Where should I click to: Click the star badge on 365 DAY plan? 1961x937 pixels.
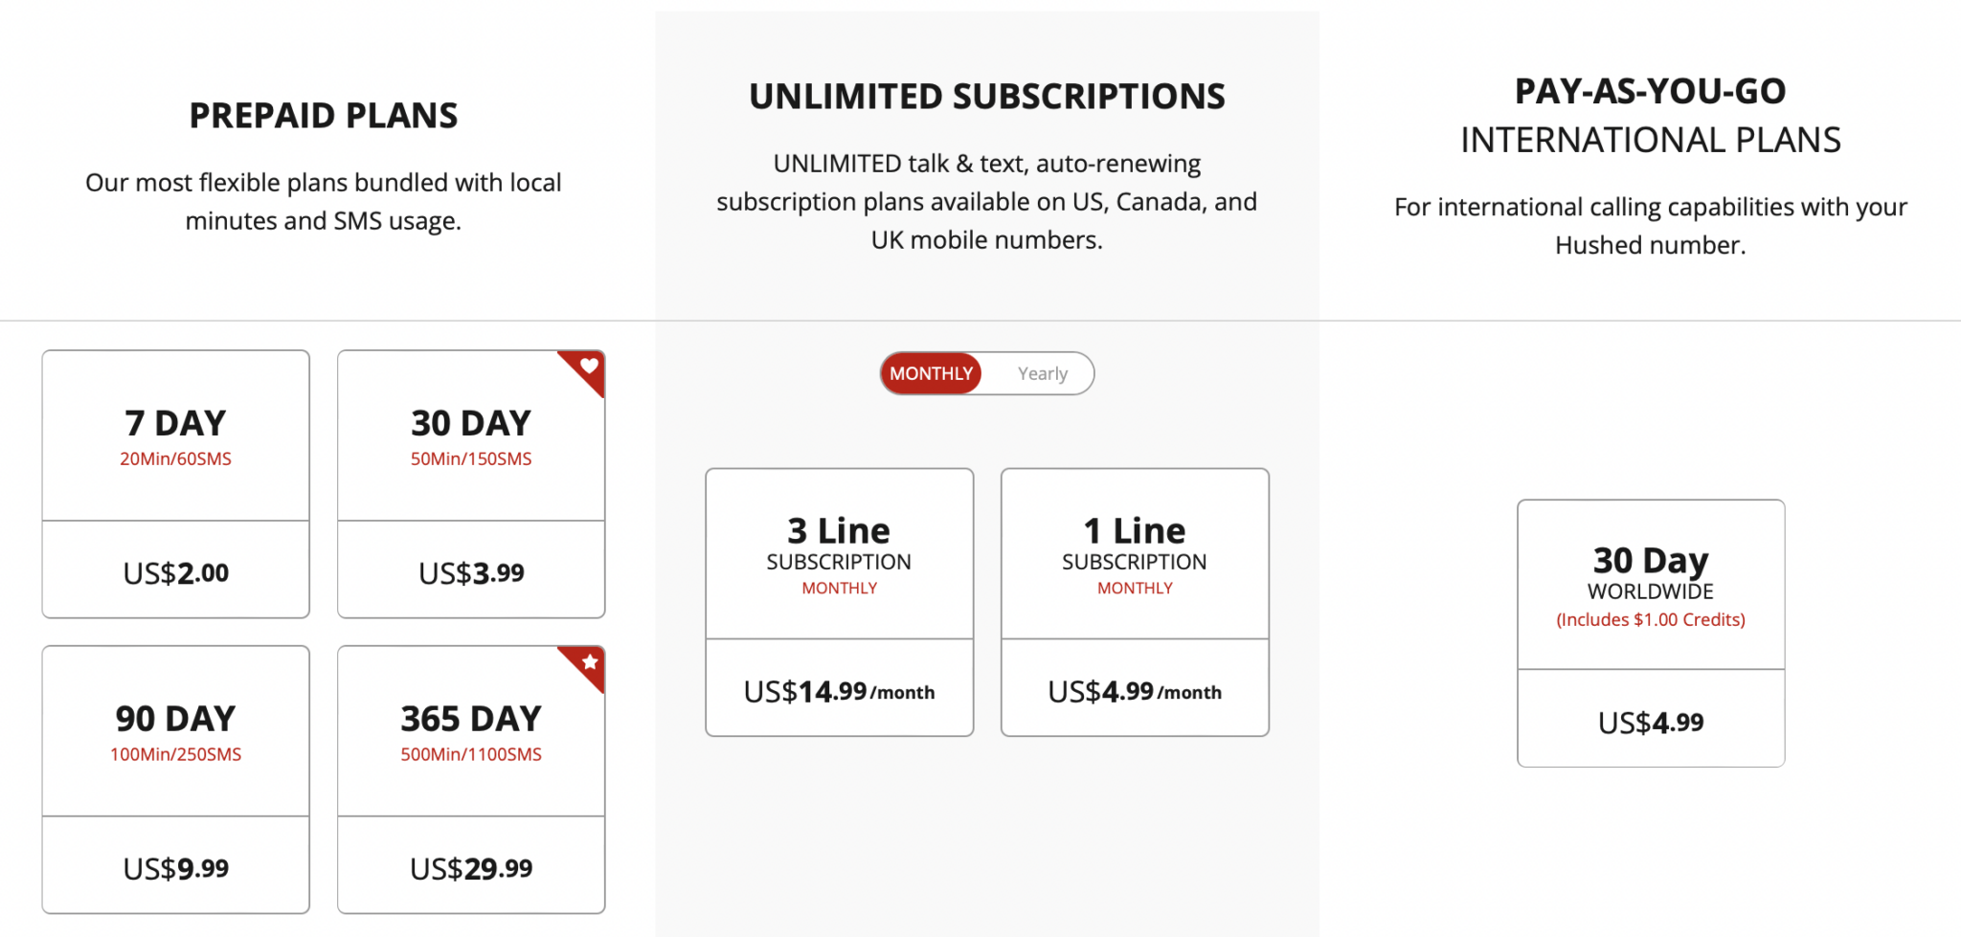[x=589, y=662]
